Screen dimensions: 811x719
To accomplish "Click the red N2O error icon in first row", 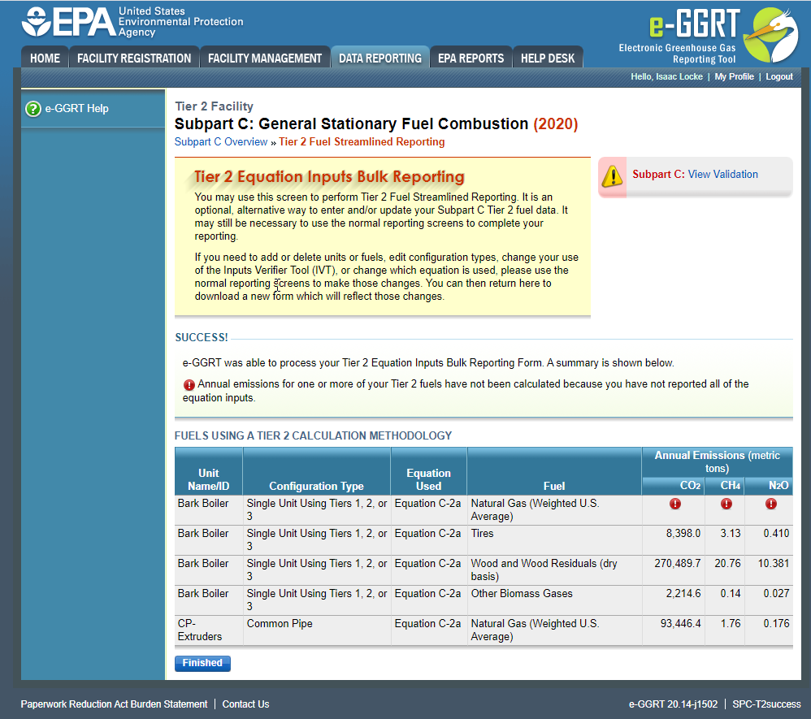I will pyautogui.click(x=770, y=504).
